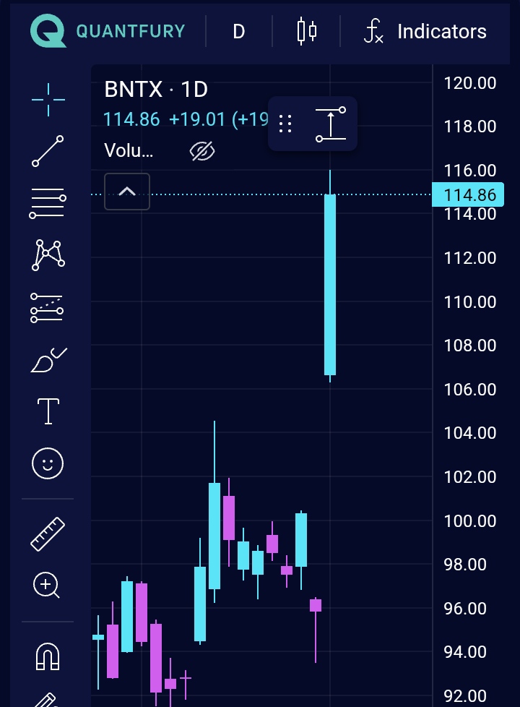The width and height of the screenshot is (520, 707).
Task: Select the text annotation tool
Action: (x=48, y=411)
